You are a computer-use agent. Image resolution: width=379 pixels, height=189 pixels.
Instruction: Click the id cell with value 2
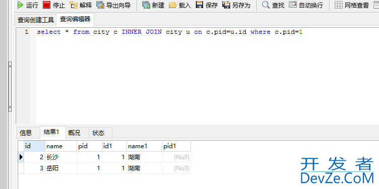[34, 157]
